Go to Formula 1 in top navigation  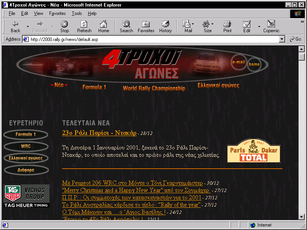coord(94,87)
